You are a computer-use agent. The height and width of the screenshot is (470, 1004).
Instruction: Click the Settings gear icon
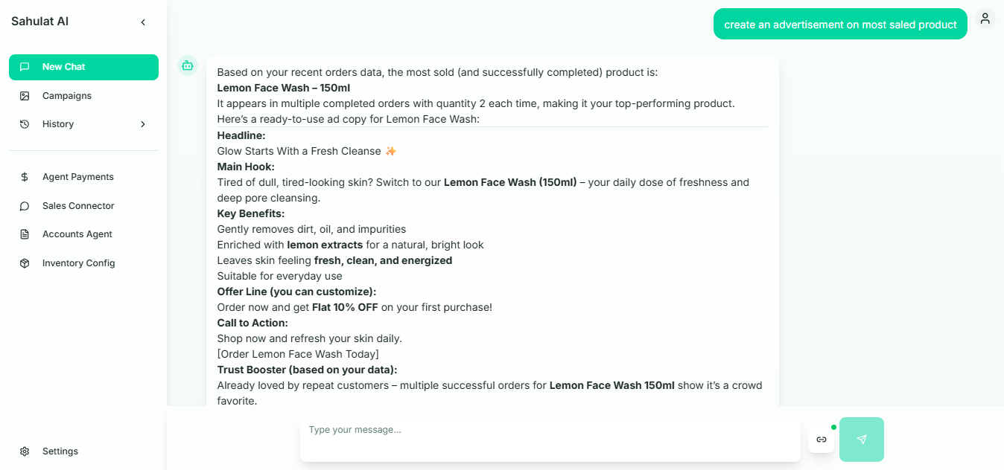[x=25, y=451]
